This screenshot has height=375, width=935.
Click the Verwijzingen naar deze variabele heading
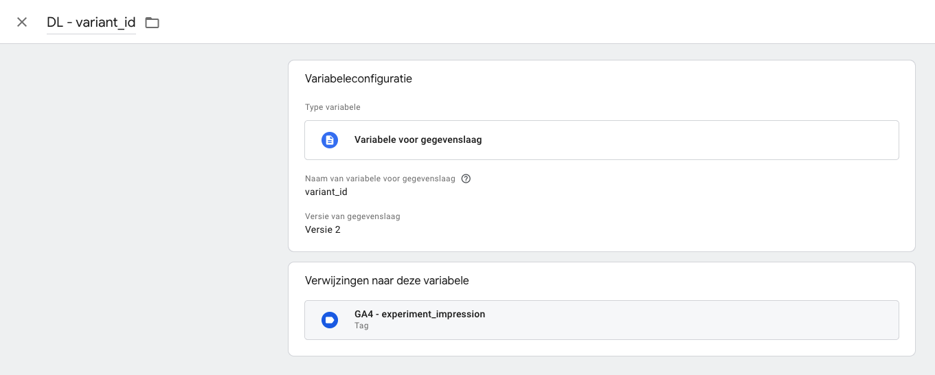point(387,281)
